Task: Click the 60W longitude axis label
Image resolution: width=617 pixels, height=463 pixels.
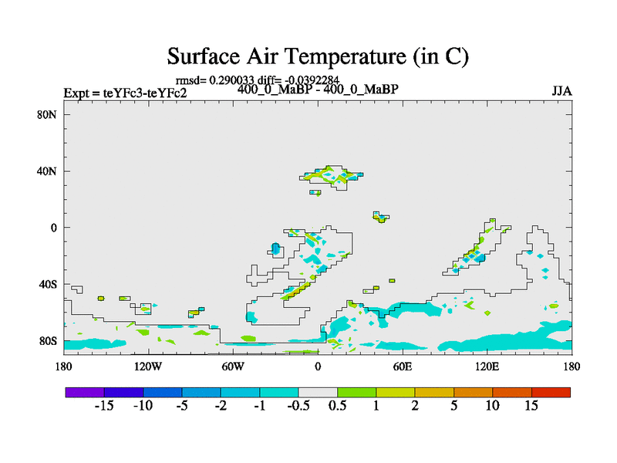Action: [233, 366]
